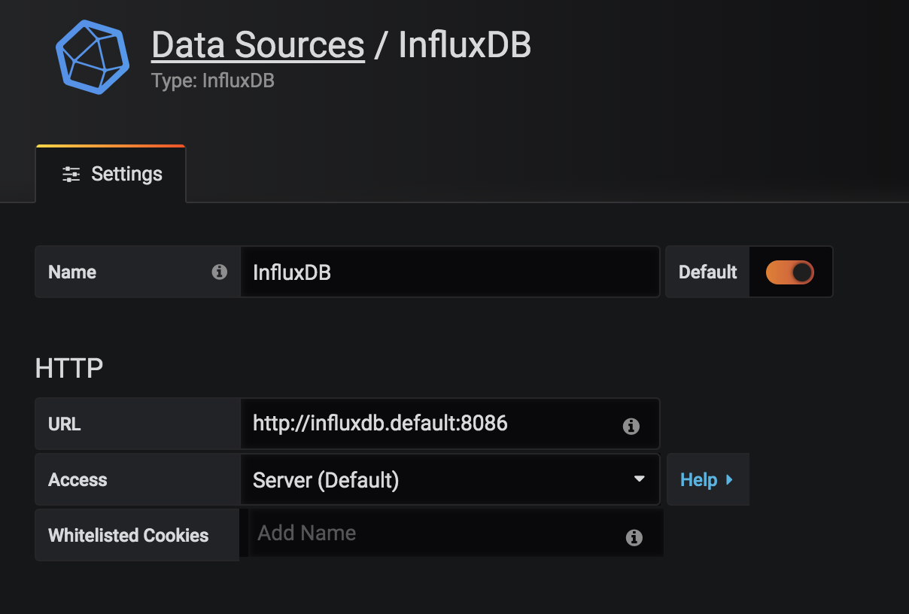
Task: Click the HTTP section heading
Action: [x=68, y=368]
